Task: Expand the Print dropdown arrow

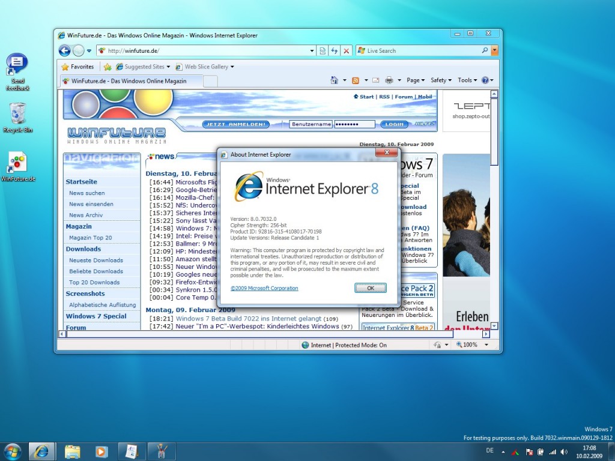Action: click(x=399, y=80)
